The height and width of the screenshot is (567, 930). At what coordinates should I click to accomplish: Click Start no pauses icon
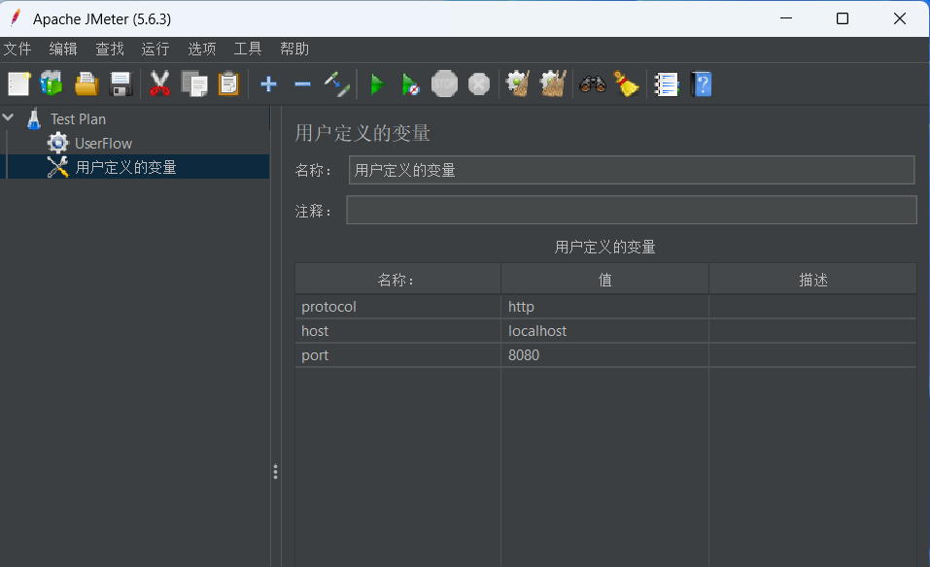pos(410,84)
